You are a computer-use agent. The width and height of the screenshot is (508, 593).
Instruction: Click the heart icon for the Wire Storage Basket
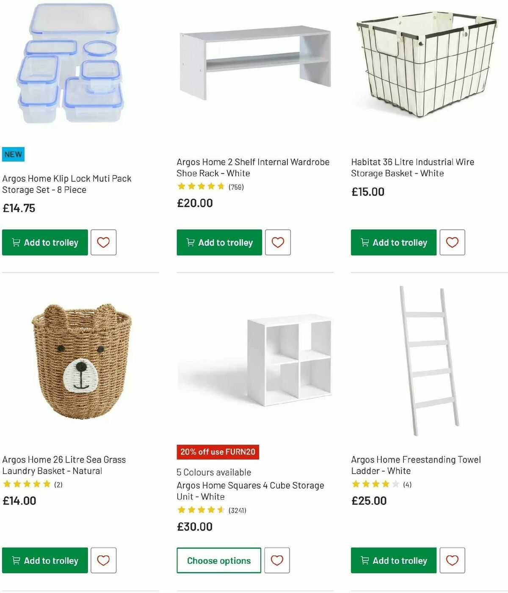(452, 242)
